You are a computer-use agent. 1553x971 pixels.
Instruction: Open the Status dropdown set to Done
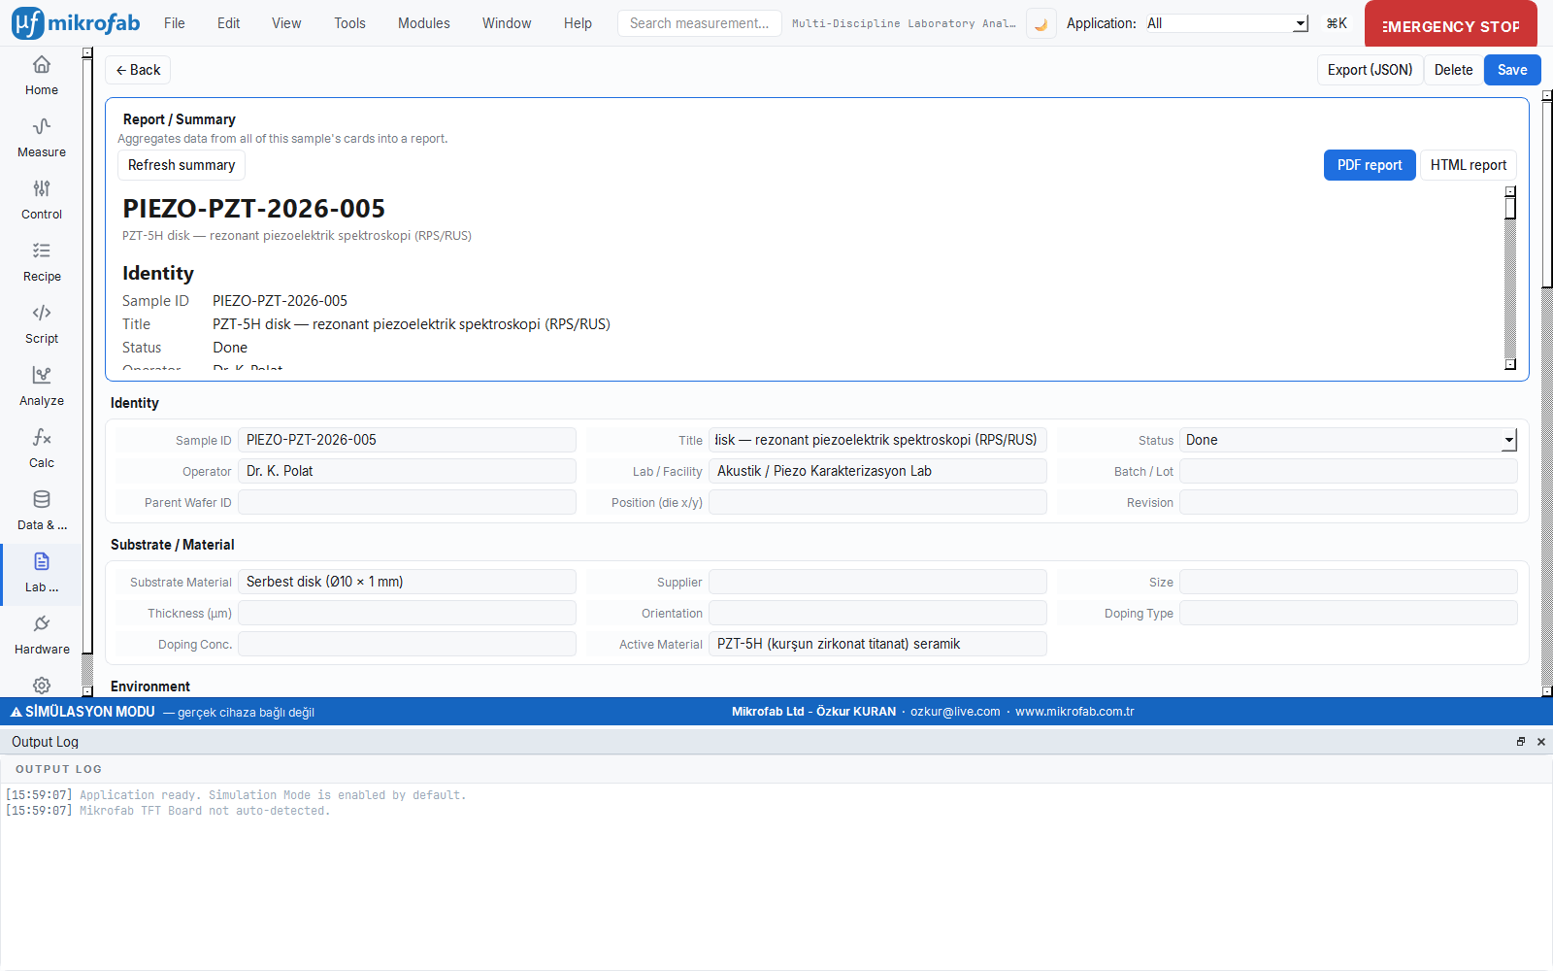click(1348, 440)
